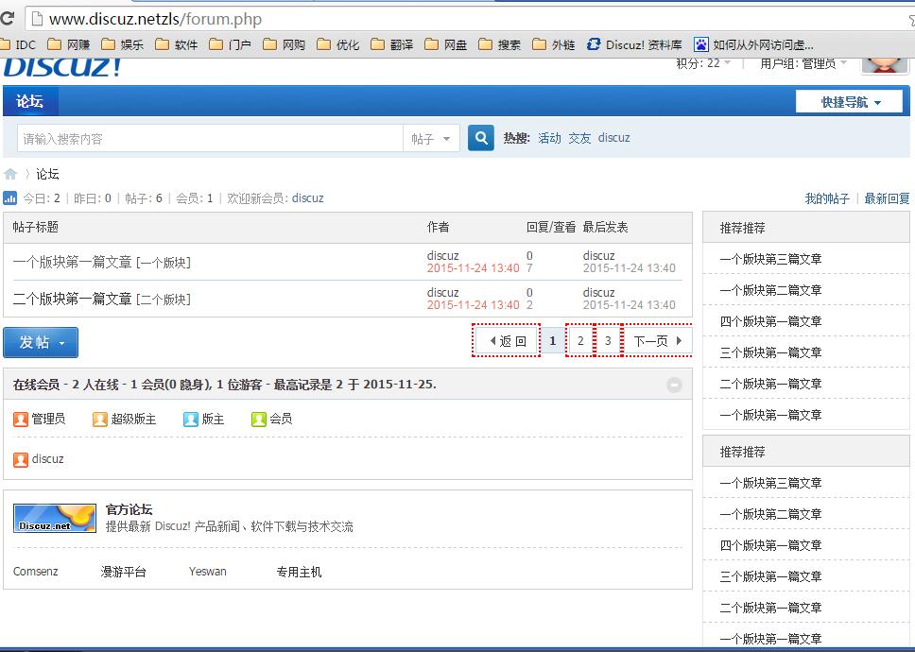Open thread 一个版块第一篇文章 in the list
Viewport: 915px width, 652px height.
[73, 263]
